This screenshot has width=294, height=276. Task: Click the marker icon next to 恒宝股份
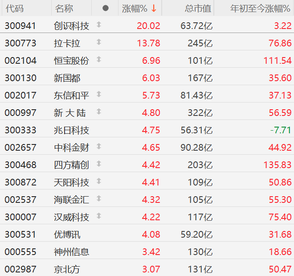(x=99, y=59)
